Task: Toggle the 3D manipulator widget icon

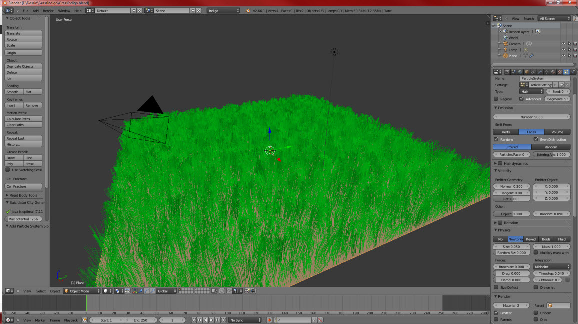Action: [135, 291]
